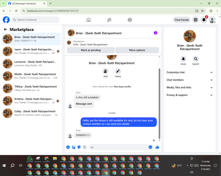The width and height of the screenshot is (221, 176).
Task: Open Jason conversation in list
Action: pyautogui.click(x=31, y=51)
